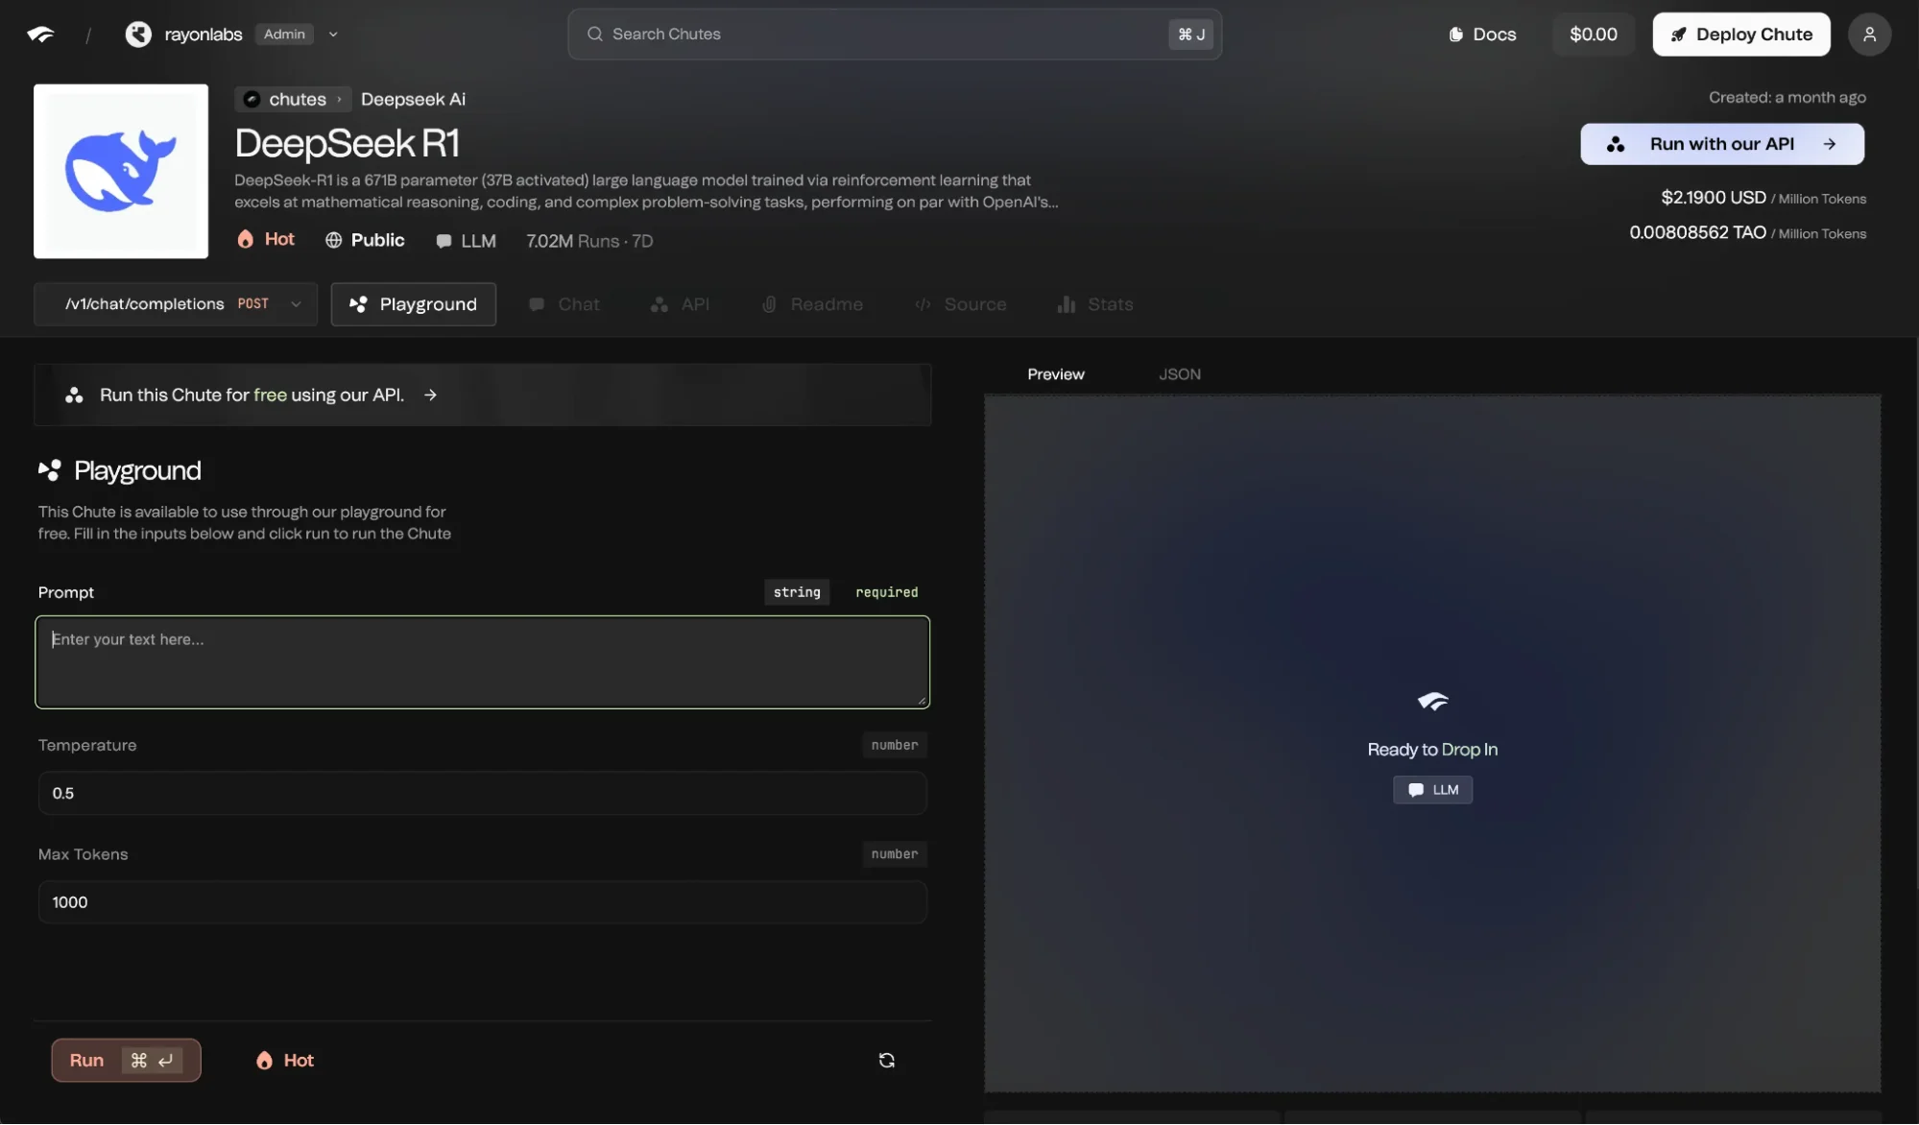
Task: Click the DeepSeek R1 title
Action: tap(347, 143)
